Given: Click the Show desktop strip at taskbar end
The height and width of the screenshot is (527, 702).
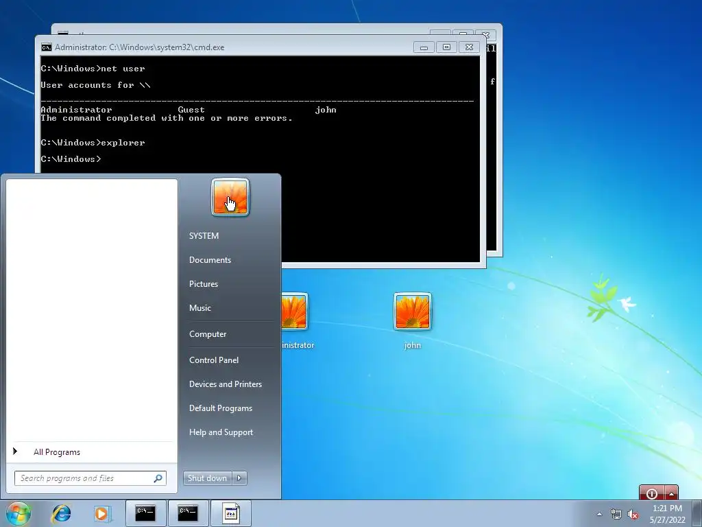Looking at the screenshot, I should [x=698, y=513].
